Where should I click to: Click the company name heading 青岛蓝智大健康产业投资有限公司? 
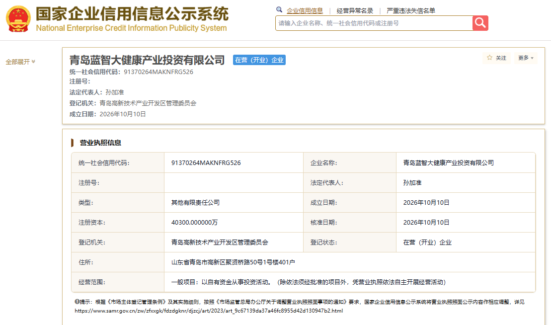click(x=147, y=60)
